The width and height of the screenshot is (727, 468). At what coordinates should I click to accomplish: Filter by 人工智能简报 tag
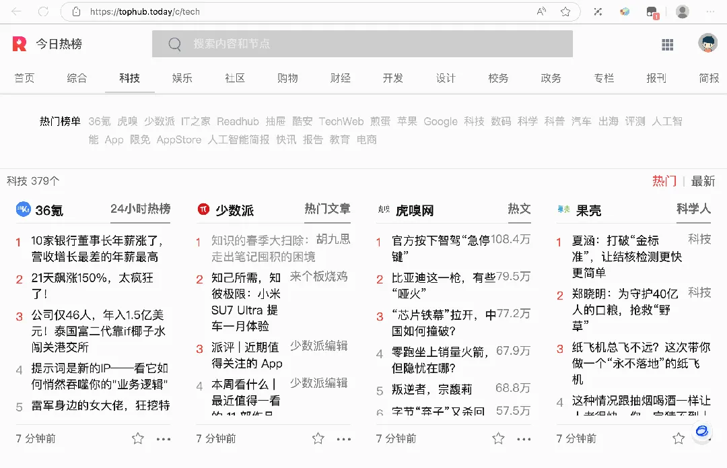pyautogui.click(x=239, y=139)
